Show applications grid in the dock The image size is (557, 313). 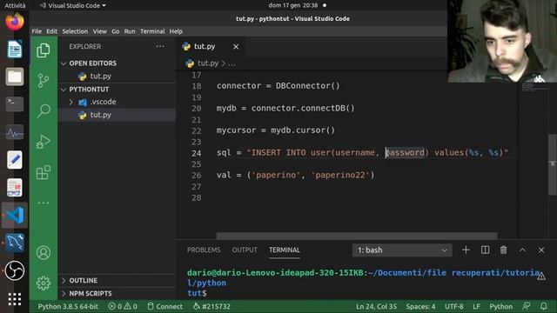click(15, 299)
